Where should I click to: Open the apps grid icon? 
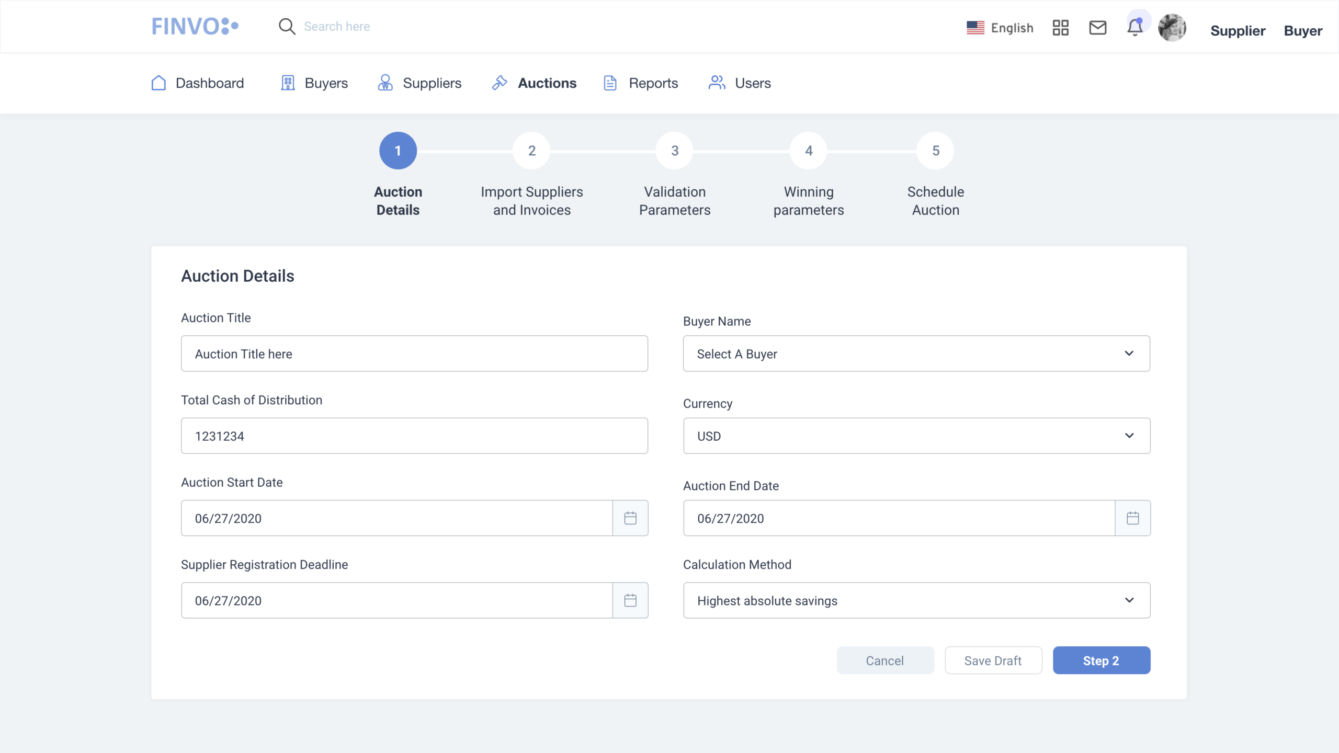(1060, 28)
